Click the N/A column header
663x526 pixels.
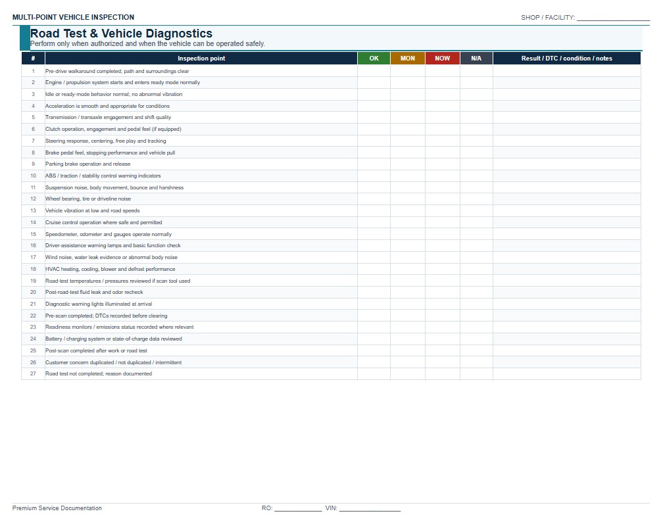[x=476, y=59]
